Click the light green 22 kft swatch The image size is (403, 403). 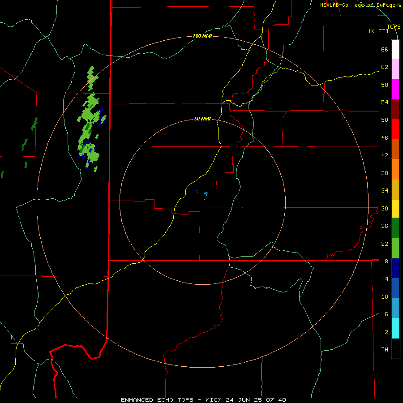(x=395, y=248)
